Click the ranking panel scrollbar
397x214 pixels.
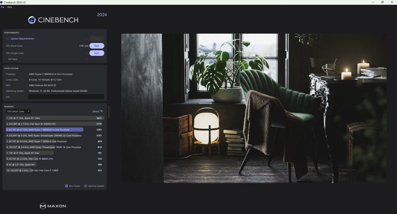(x=109, y=112)
